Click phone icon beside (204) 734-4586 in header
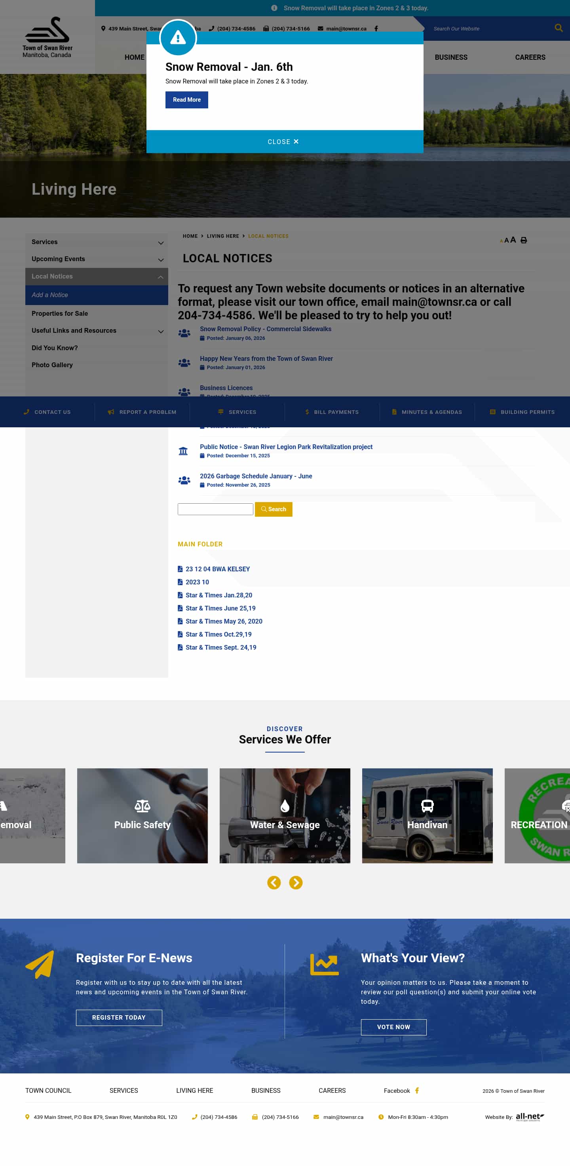The width and height of the screenshot is (570, 1166). [x=211, y=28]
